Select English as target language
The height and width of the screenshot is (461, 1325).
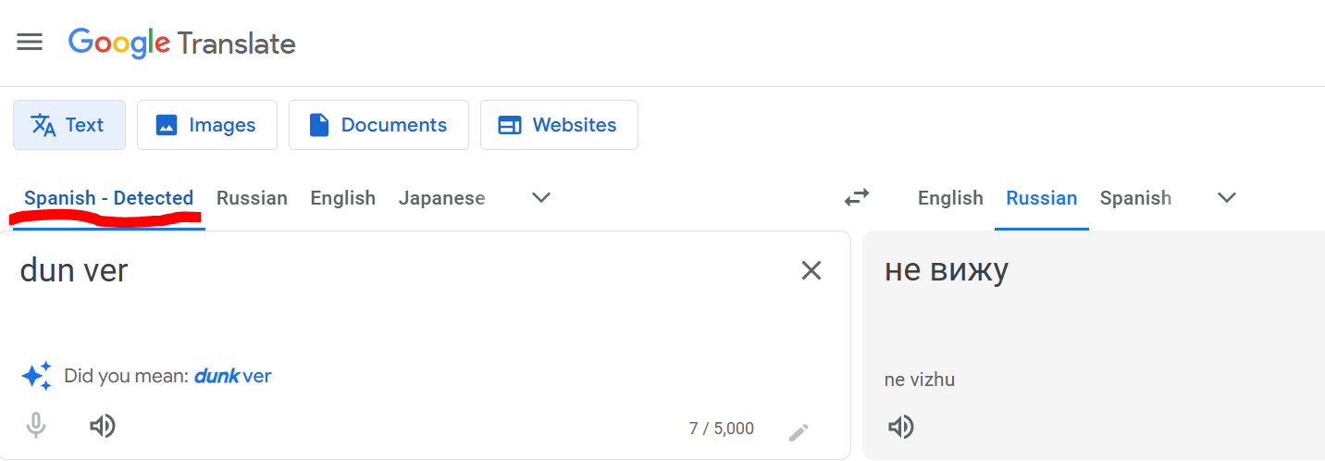950,198
